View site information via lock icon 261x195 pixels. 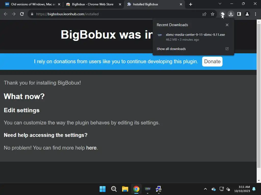(x=32, y=14)
